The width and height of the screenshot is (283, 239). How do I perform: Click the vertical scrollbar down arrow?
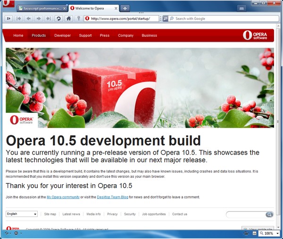tap(278, 227)
